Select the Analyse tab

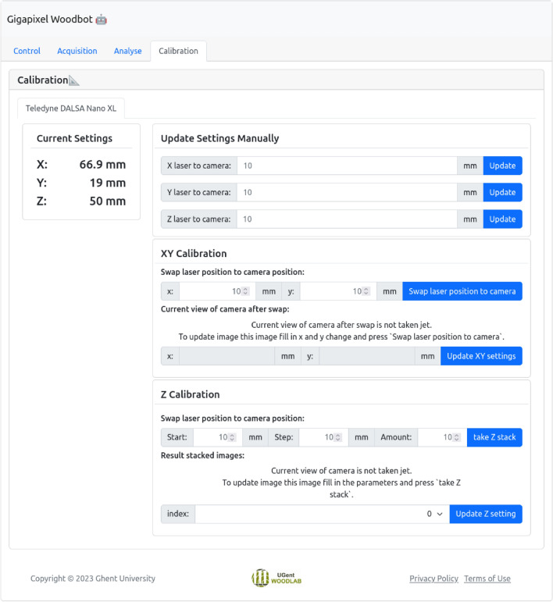pos(128,51)
